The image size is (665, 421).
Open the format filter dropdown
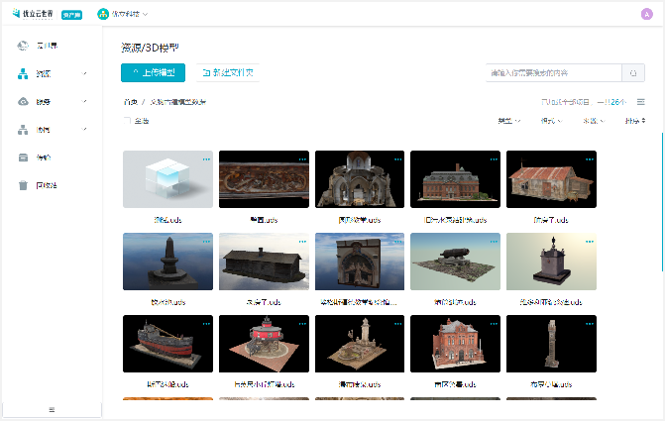tap(551, 121)
